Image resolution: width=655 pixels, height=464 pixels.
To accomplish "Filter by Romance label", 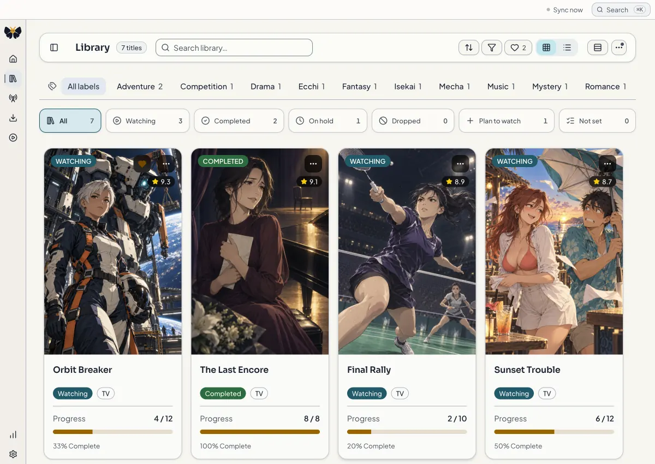I will [605, 86].
